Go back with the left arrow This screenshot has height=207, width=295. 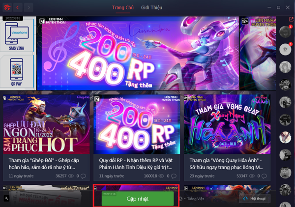(18, 7)
